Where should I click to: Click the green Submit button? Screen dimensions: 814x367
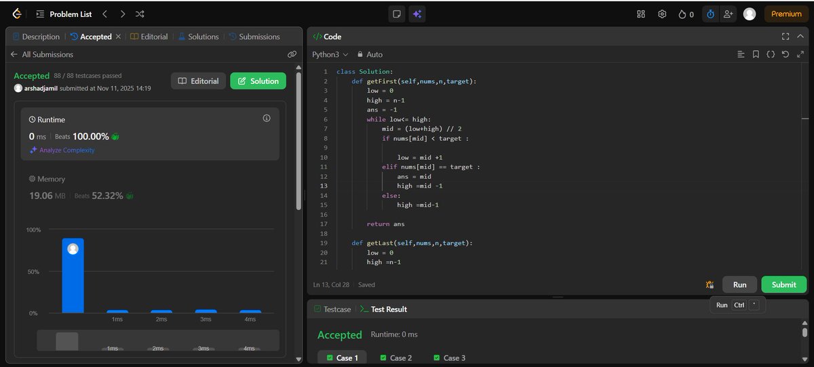point(783,284)
